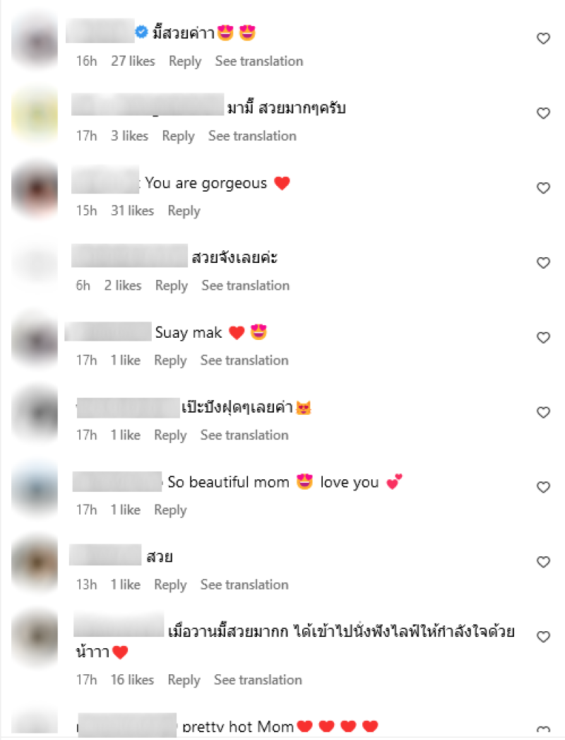Click heart next to the 27 likes comment
This screenshot has width=565, height=740.
543,38
